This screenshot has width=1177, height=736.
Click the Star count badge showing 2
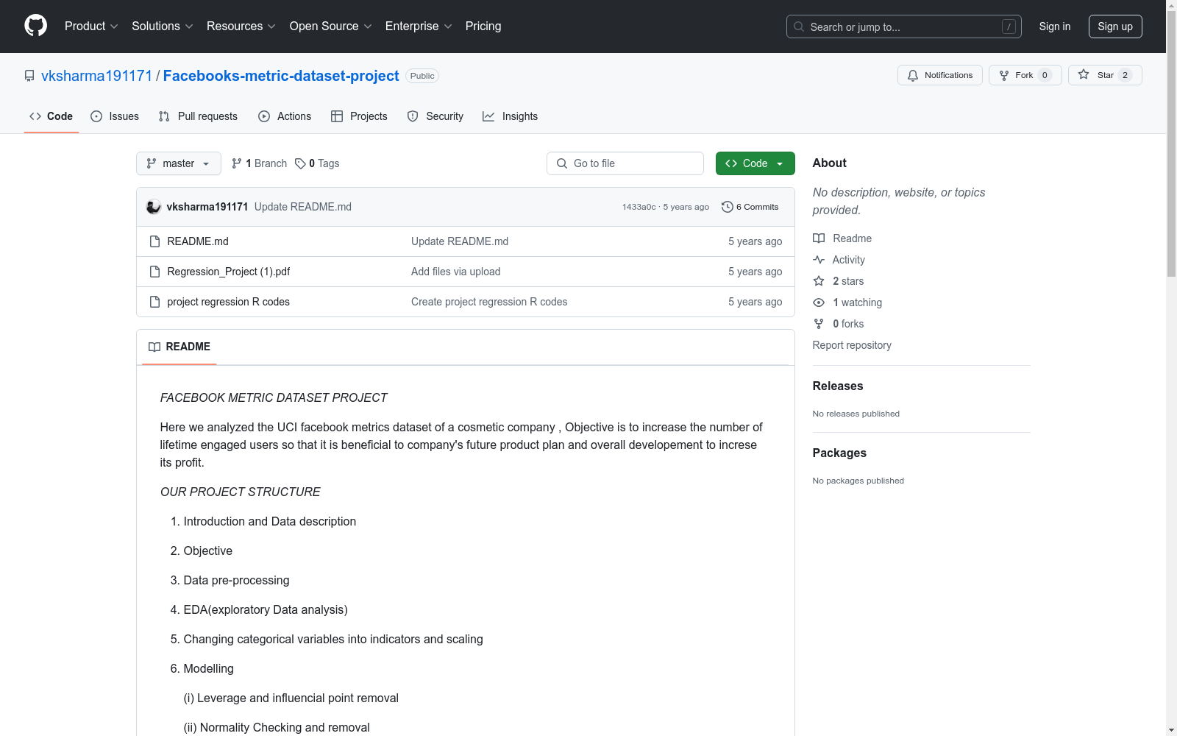(x=1125, y=75)
